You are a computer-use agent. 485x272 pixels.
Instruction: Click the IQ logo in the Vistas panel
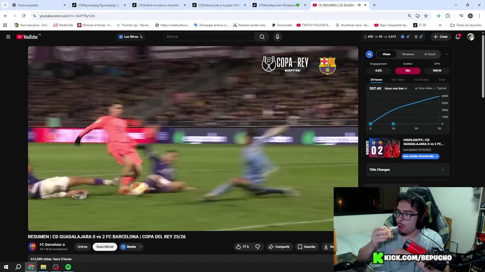[369, 54]
